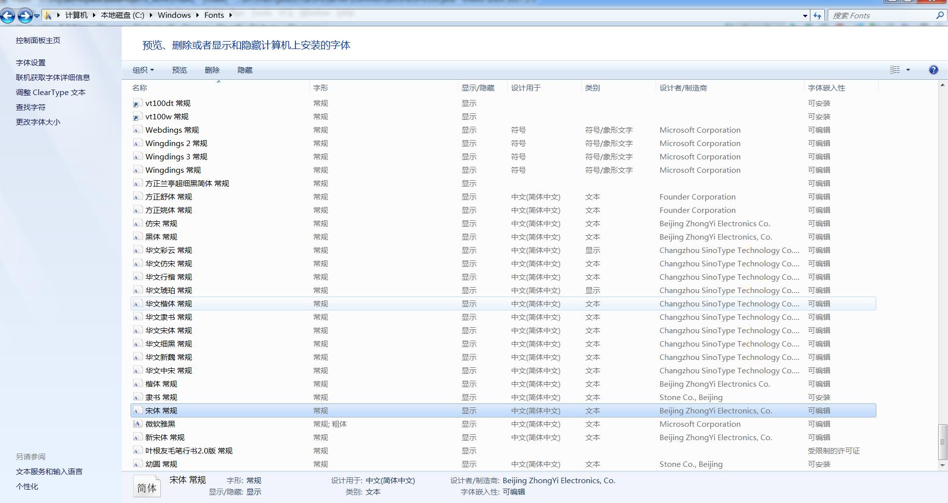The image size is (948, 503).
Task: Select Windows in the breadcrumb path
Action: pos(174,15)
